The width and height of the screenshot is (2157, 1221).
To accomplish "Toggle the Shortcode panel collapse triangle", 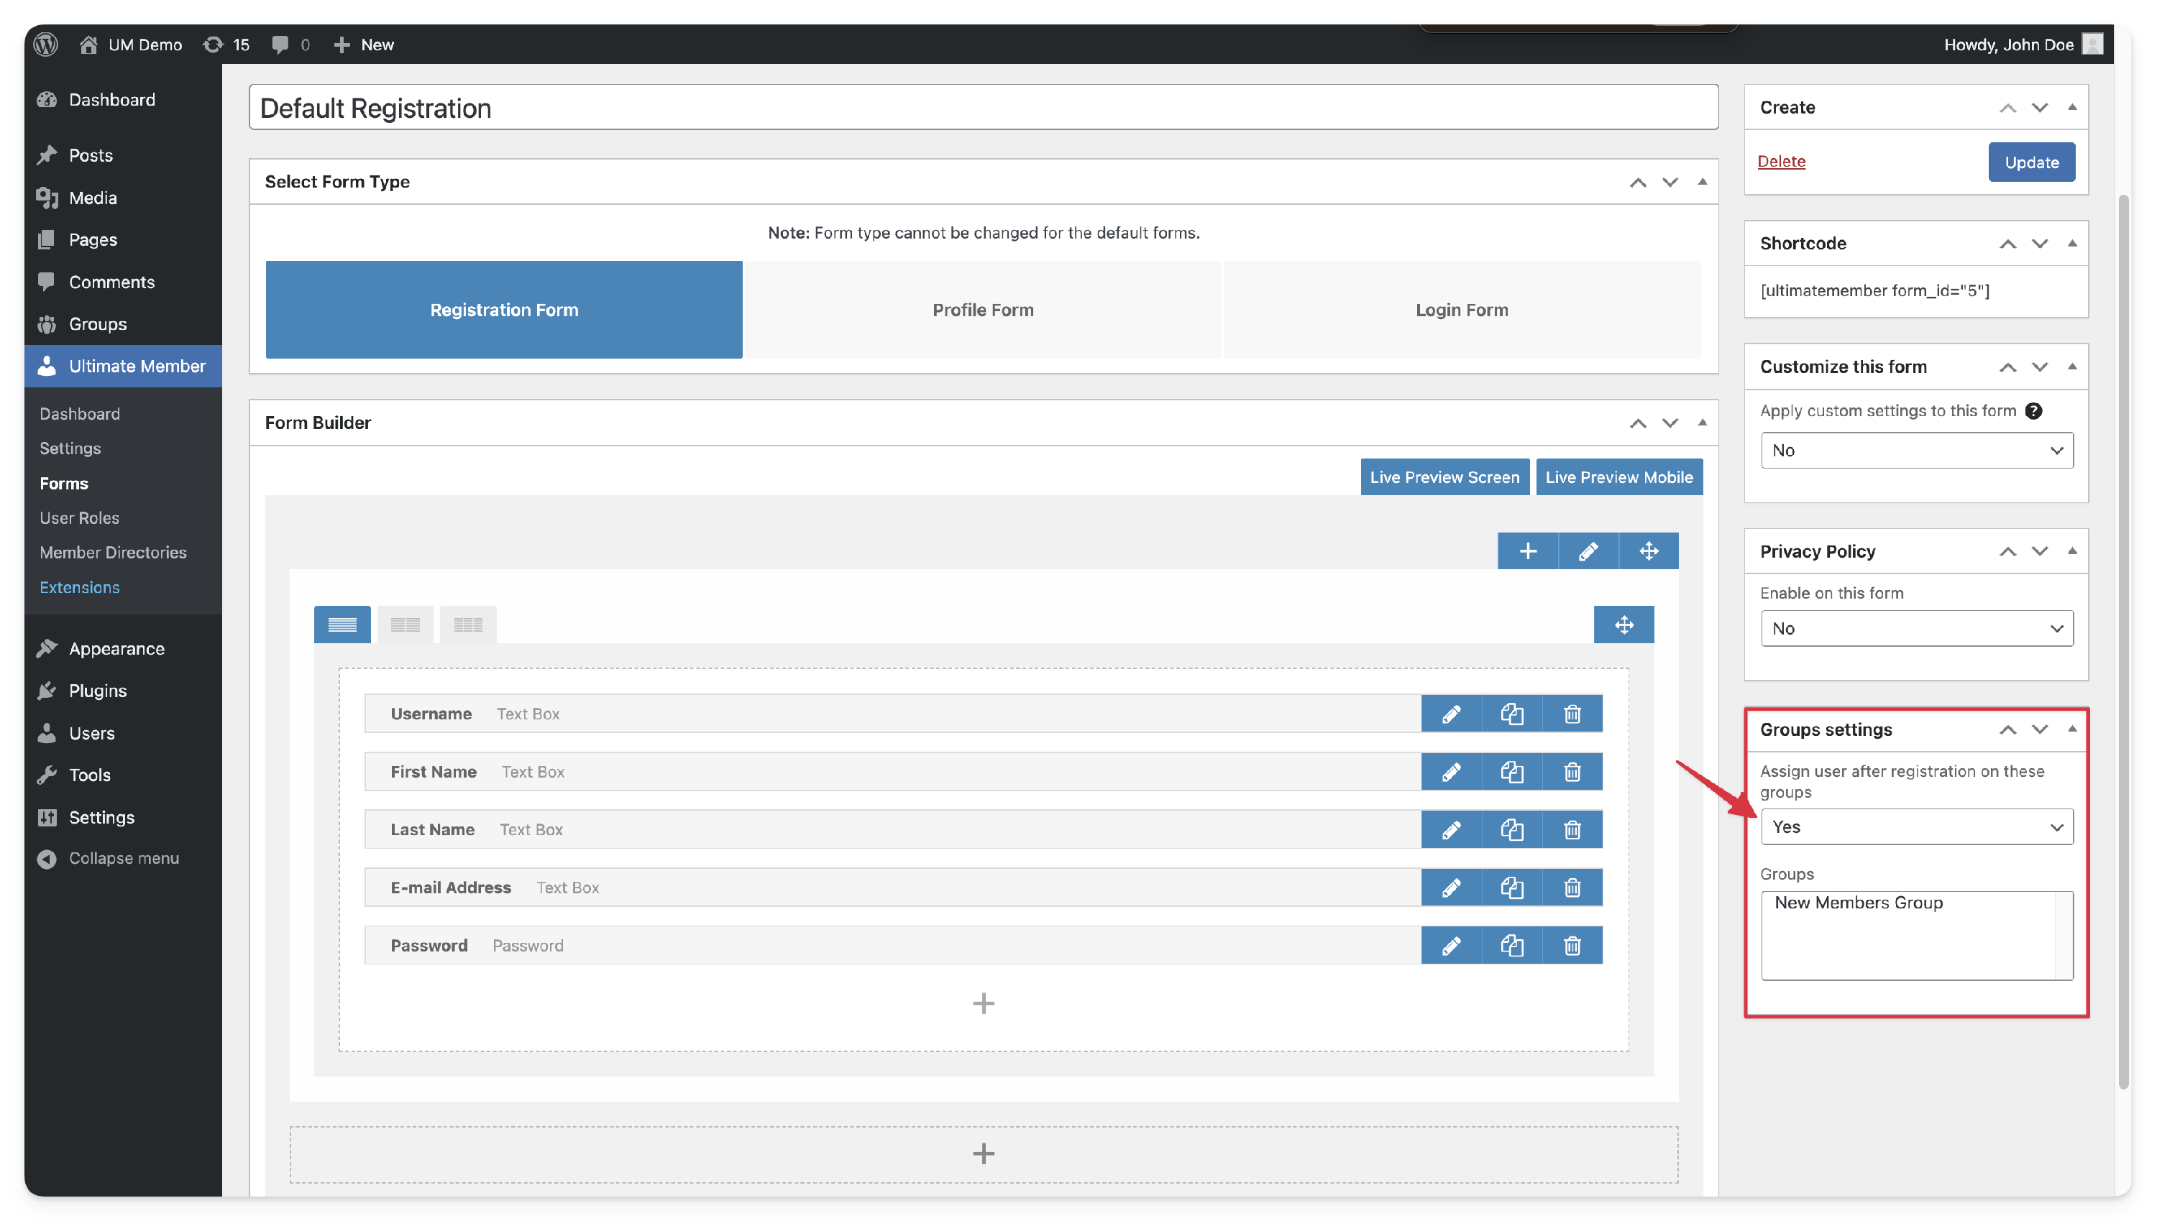I will coord(2071,243).
